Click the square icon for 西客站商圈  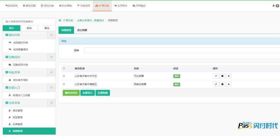222,84
